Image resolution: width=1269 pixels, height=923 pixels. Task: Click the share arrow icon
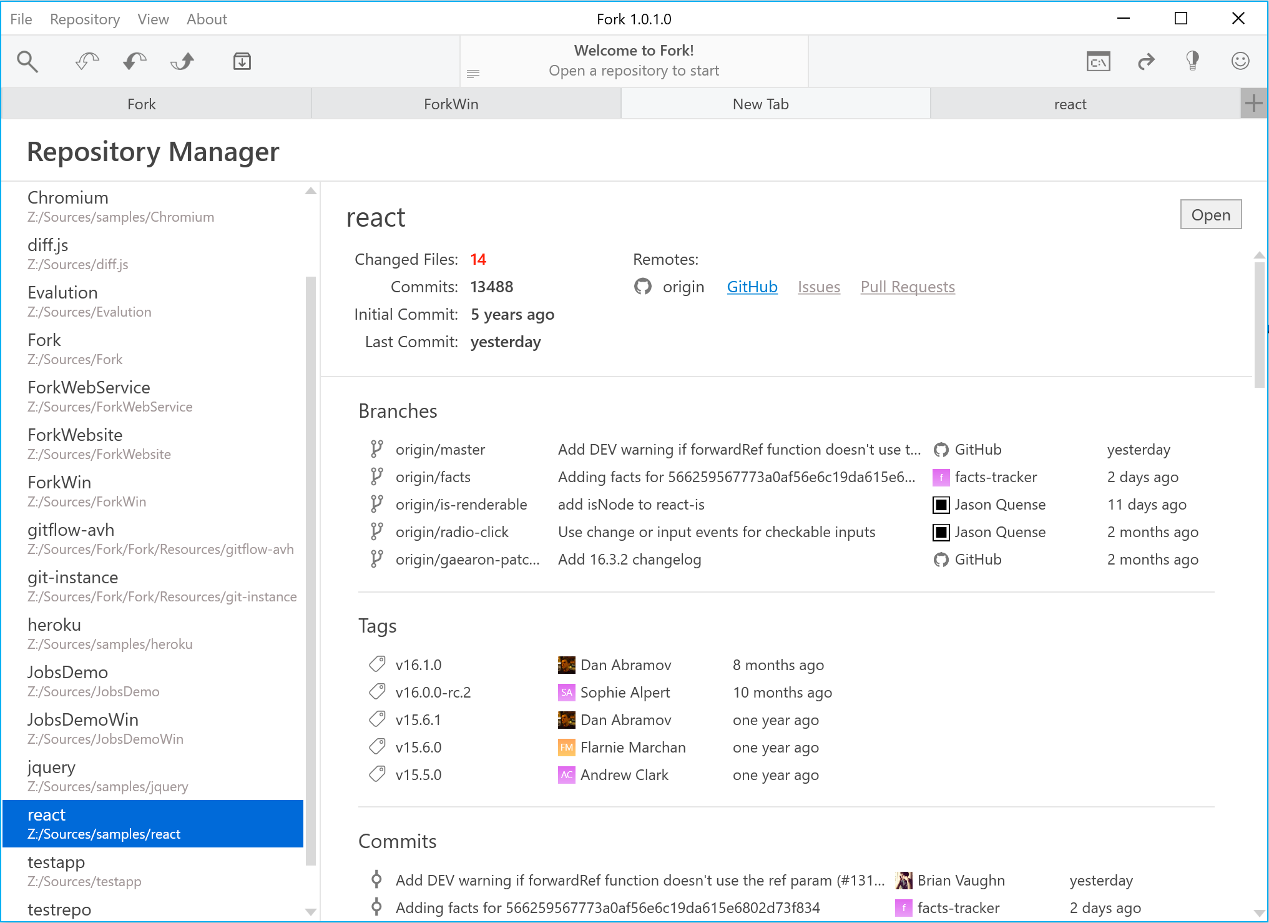(1146, 61)
